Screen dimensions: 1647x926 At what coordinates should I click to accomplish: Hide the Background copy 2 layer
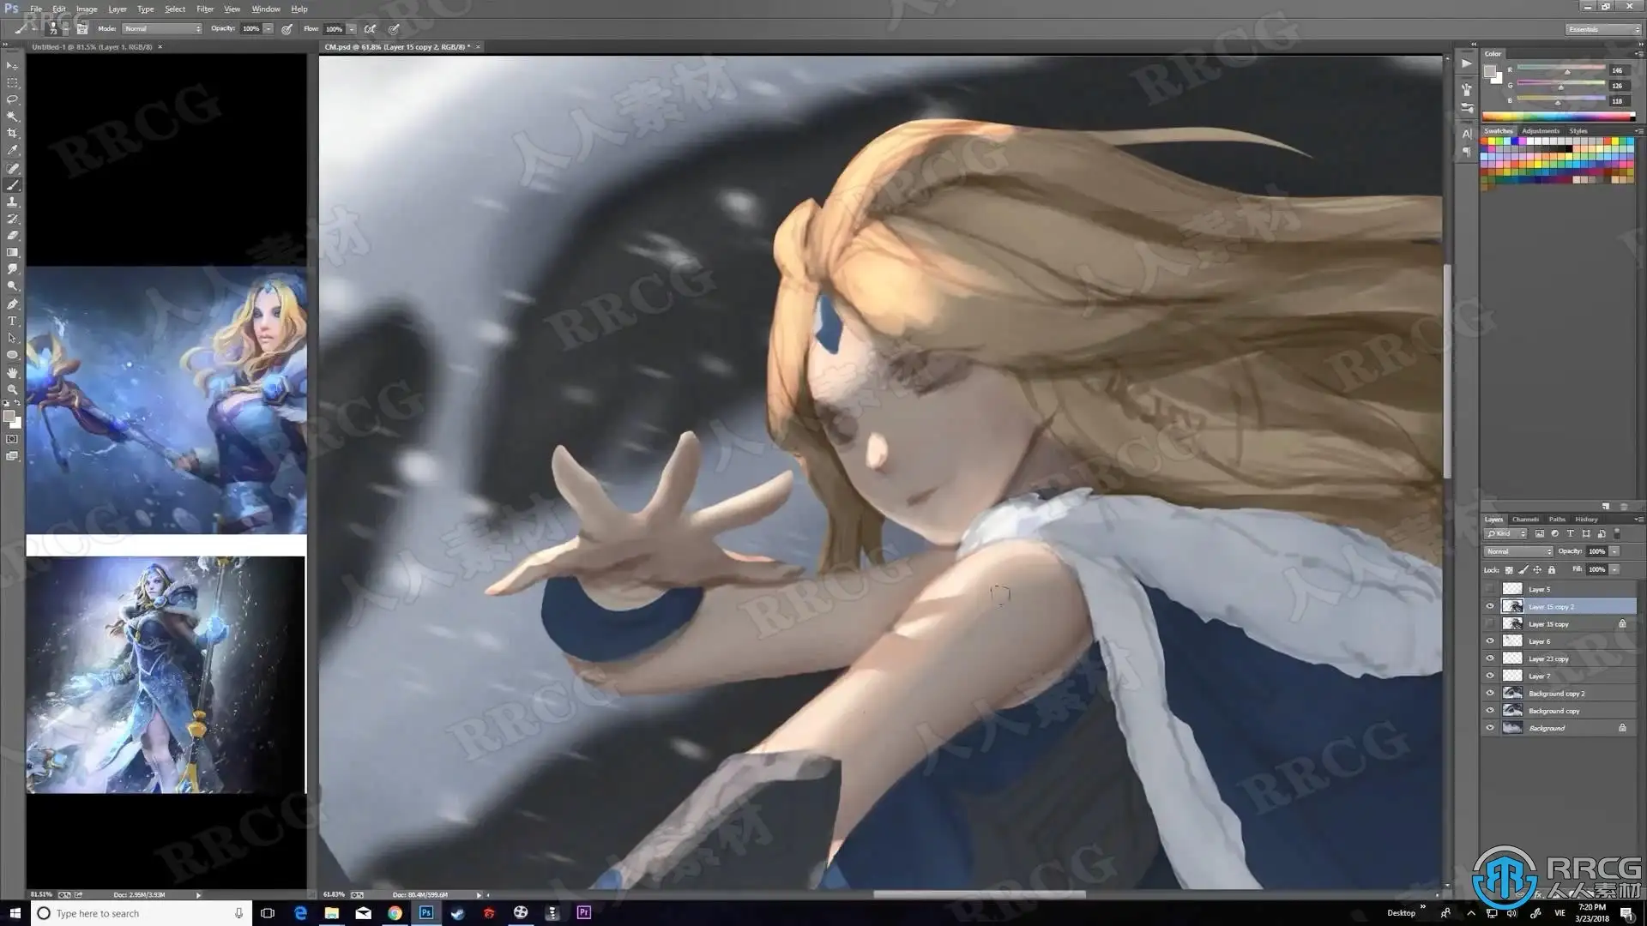pyautogui.click(x=1490, y=694)
